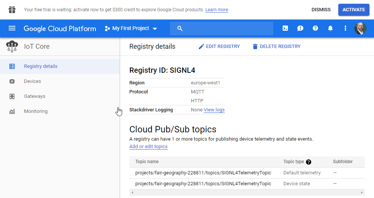Click the Default telemetry cell
Viewport: 374px width, 198px height.
(302, 173)
